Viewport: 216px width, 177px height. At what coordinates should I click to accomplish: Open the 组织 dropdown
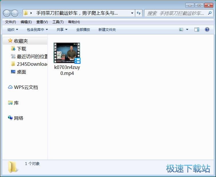click(x=13, y=29)
